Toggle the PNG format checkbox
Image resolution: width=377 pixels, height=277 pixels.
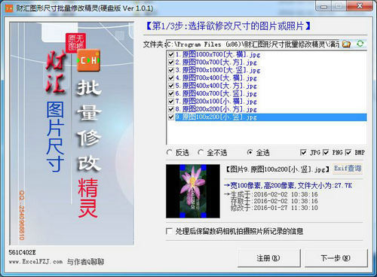coord(326,152)
